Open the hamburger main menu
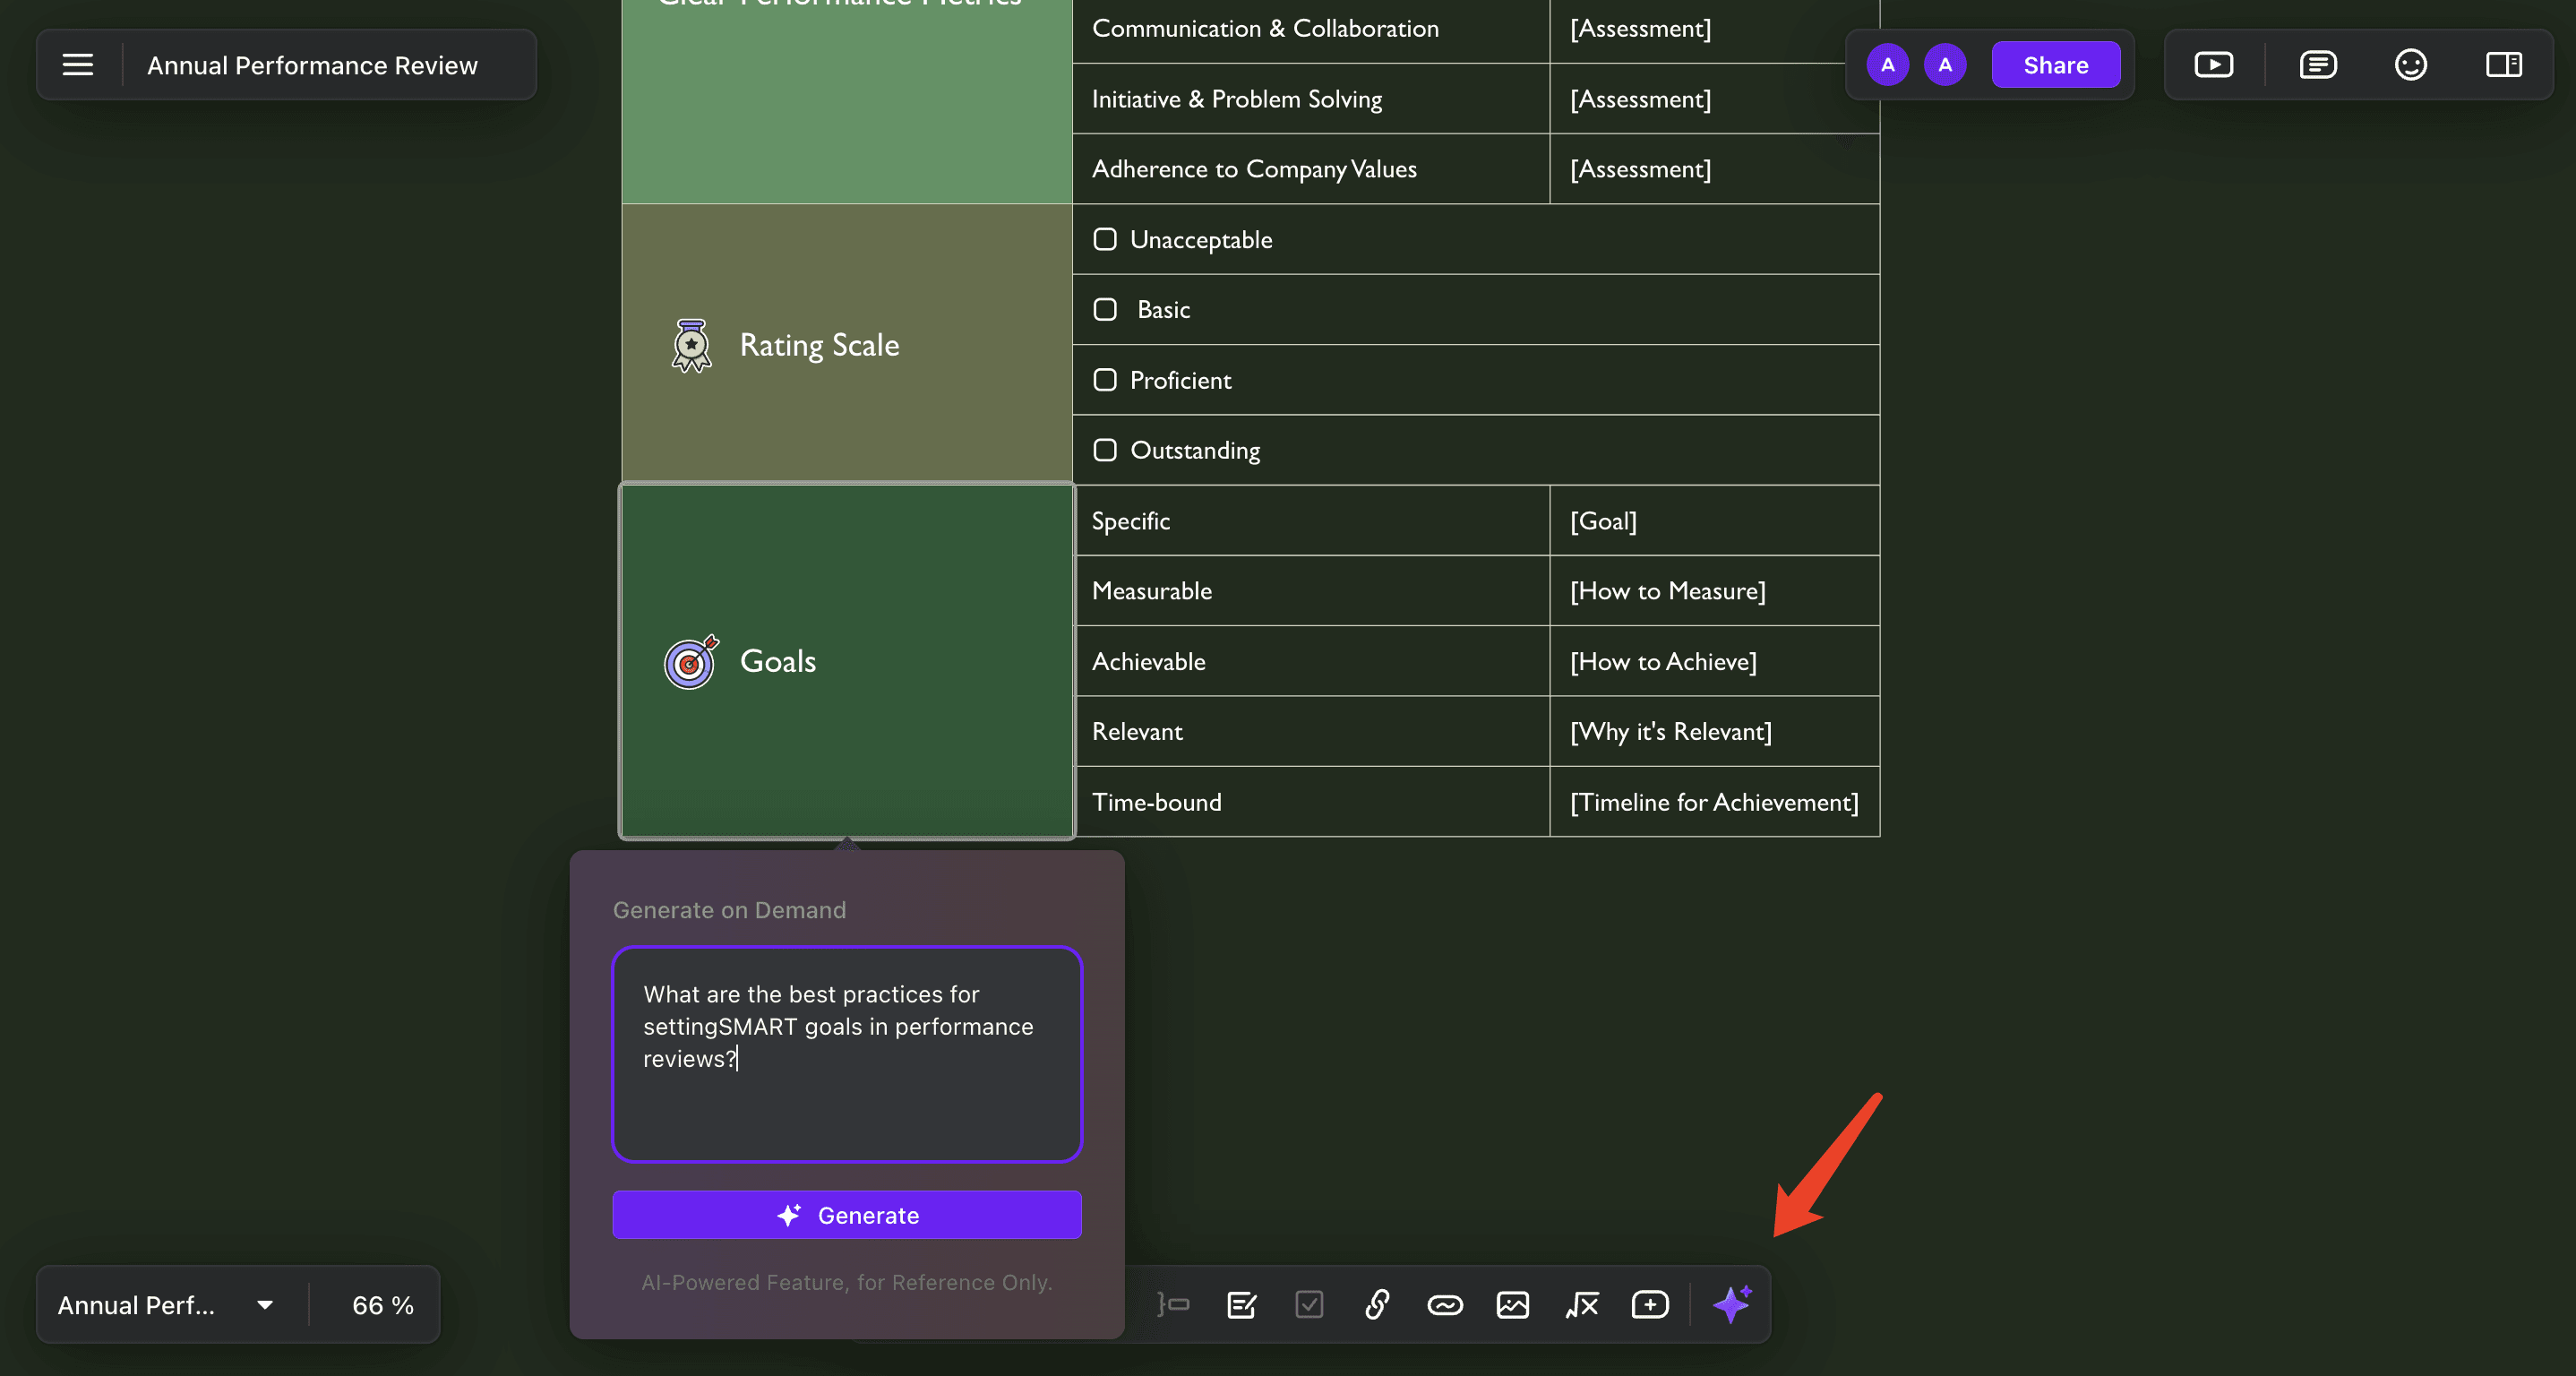 click(x=78, y=65)
